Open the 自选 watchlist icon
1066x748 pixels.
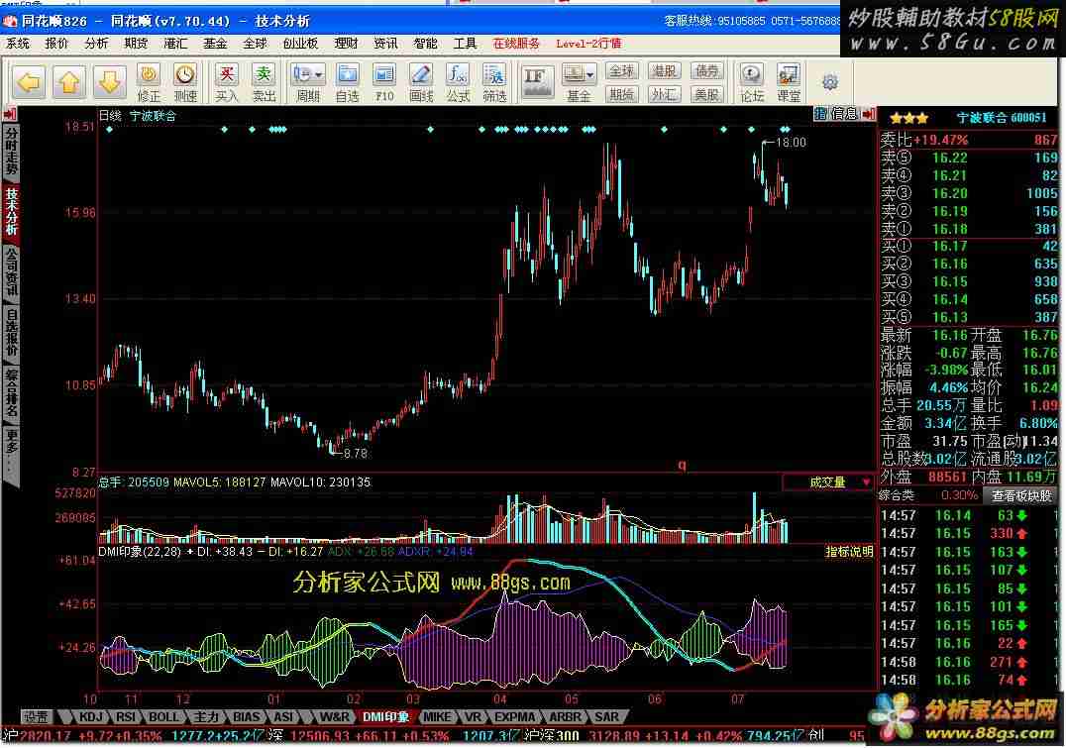coord(348,82)
